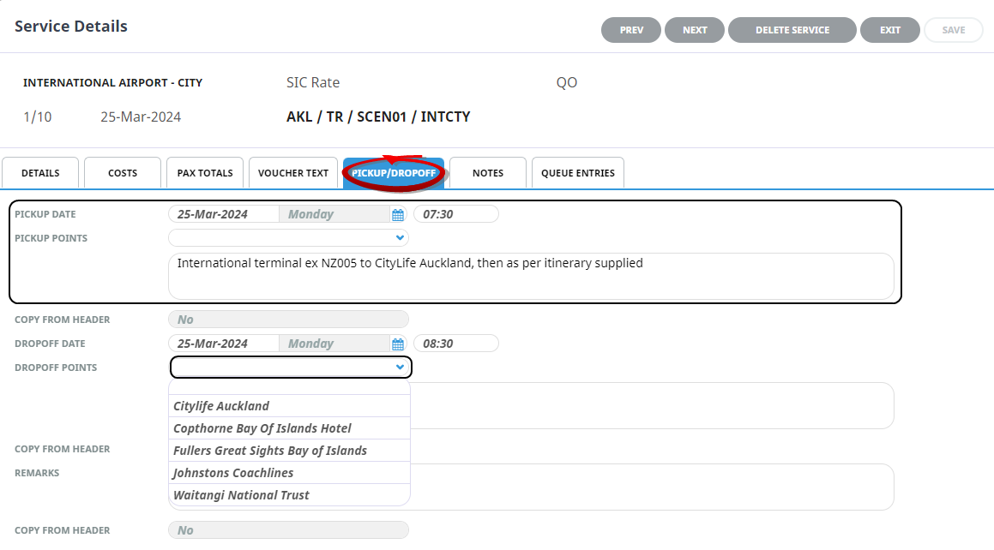Go to next service with NEXT button
Screen dimensions: 994x550
[695, 30]
